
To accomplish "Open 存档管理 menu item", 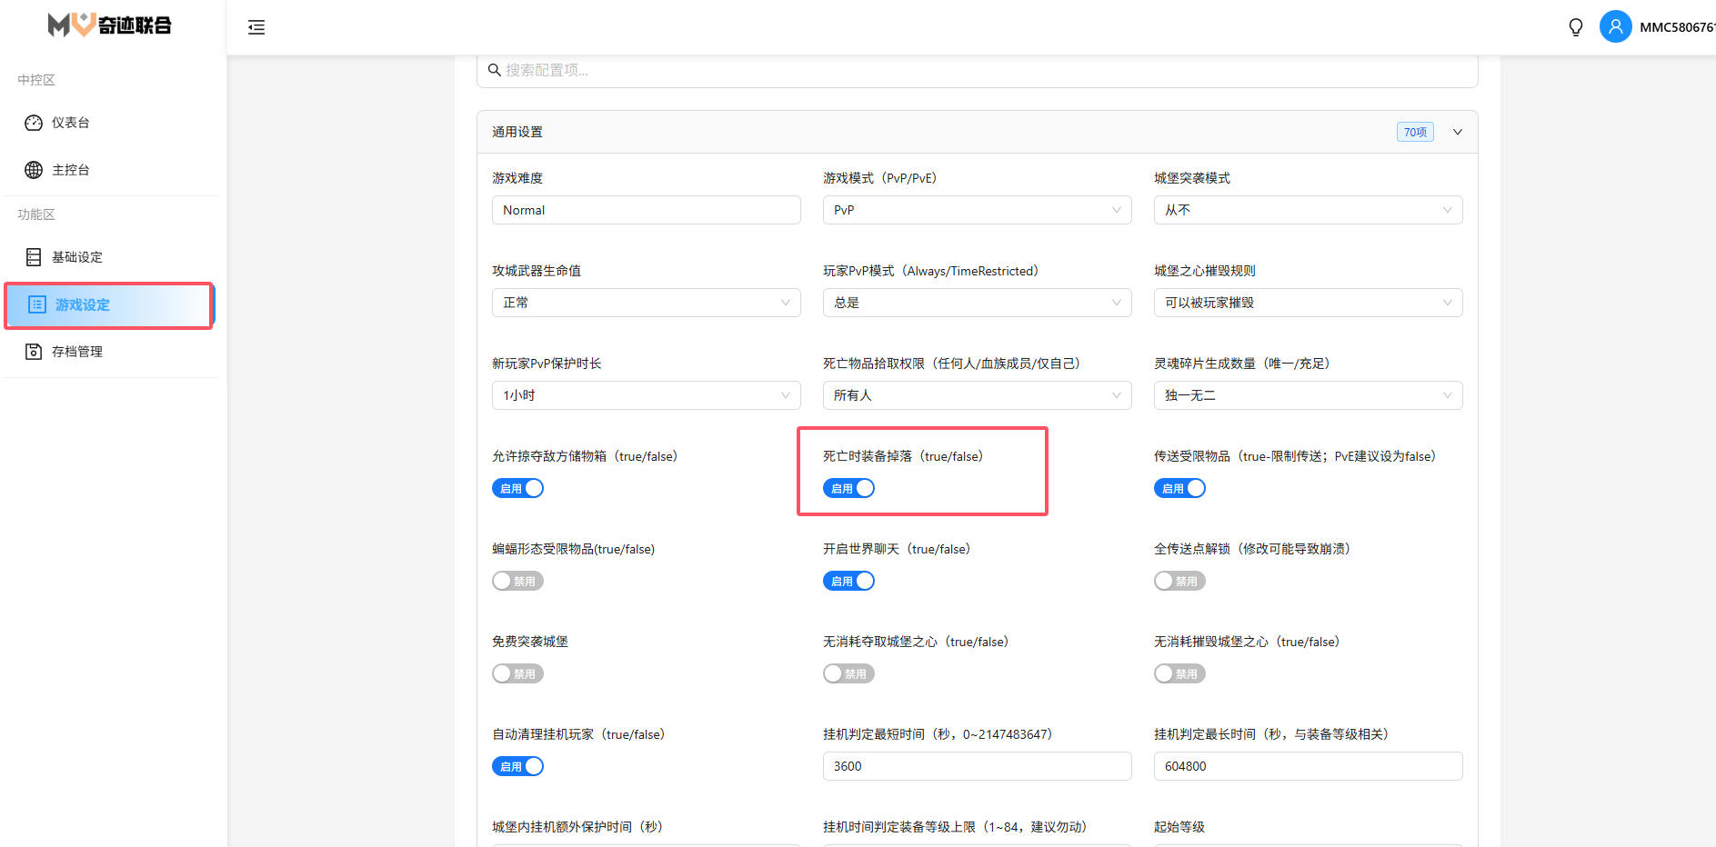I will click(x=77, y=352).
